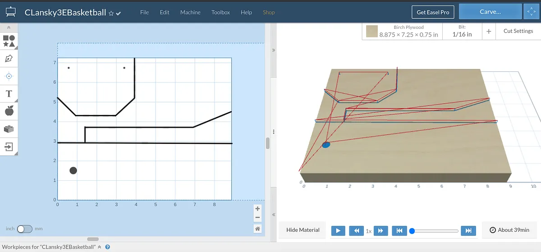
Task: Play the toolpath simulation
Action: [x=338, y=231]
